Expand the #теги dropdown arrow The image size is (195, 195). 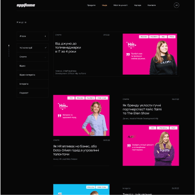pyautogui.click(x=45, y=36)
